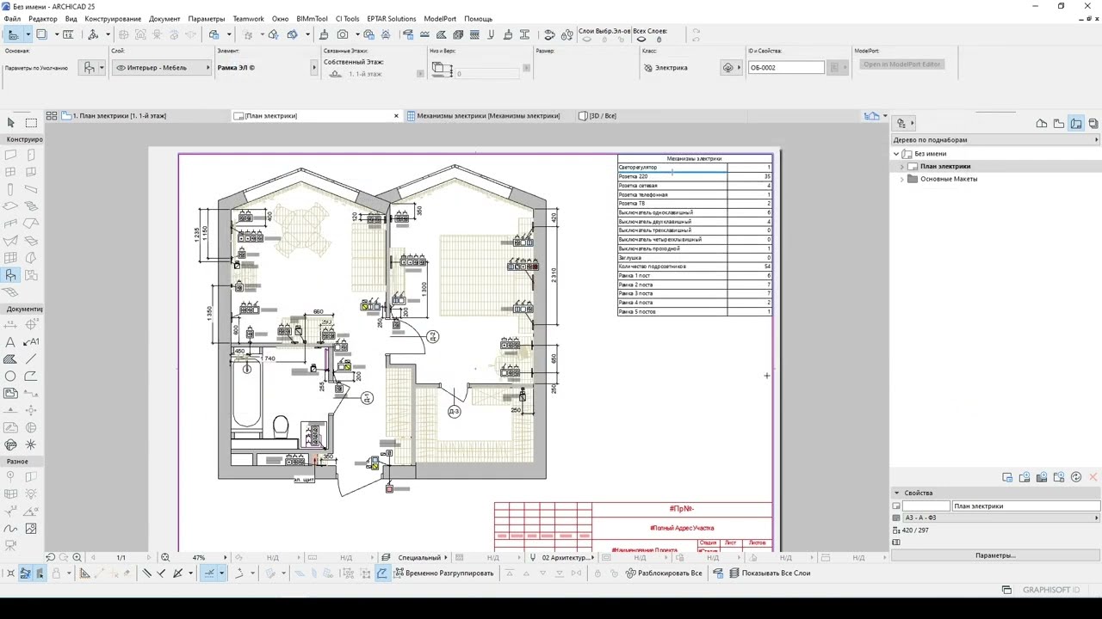Click the Количество подрозетников table row

[694, 267]
